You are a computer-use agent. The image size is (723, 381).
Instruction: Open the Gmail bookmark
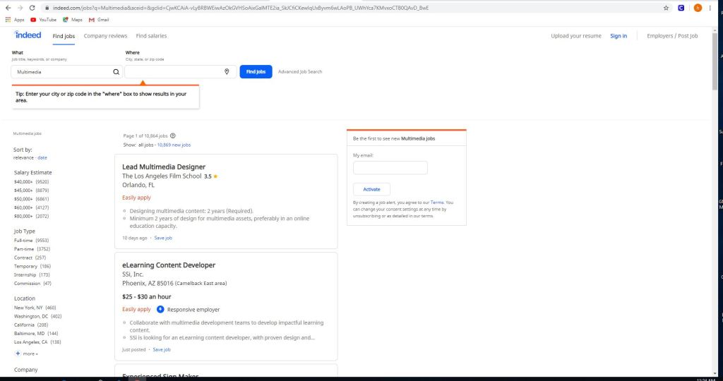point(98,20)
